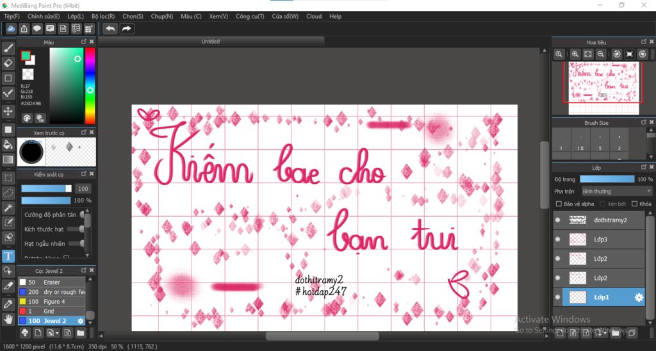Open the Lớp1 layer settings gear

pos(639,297)
